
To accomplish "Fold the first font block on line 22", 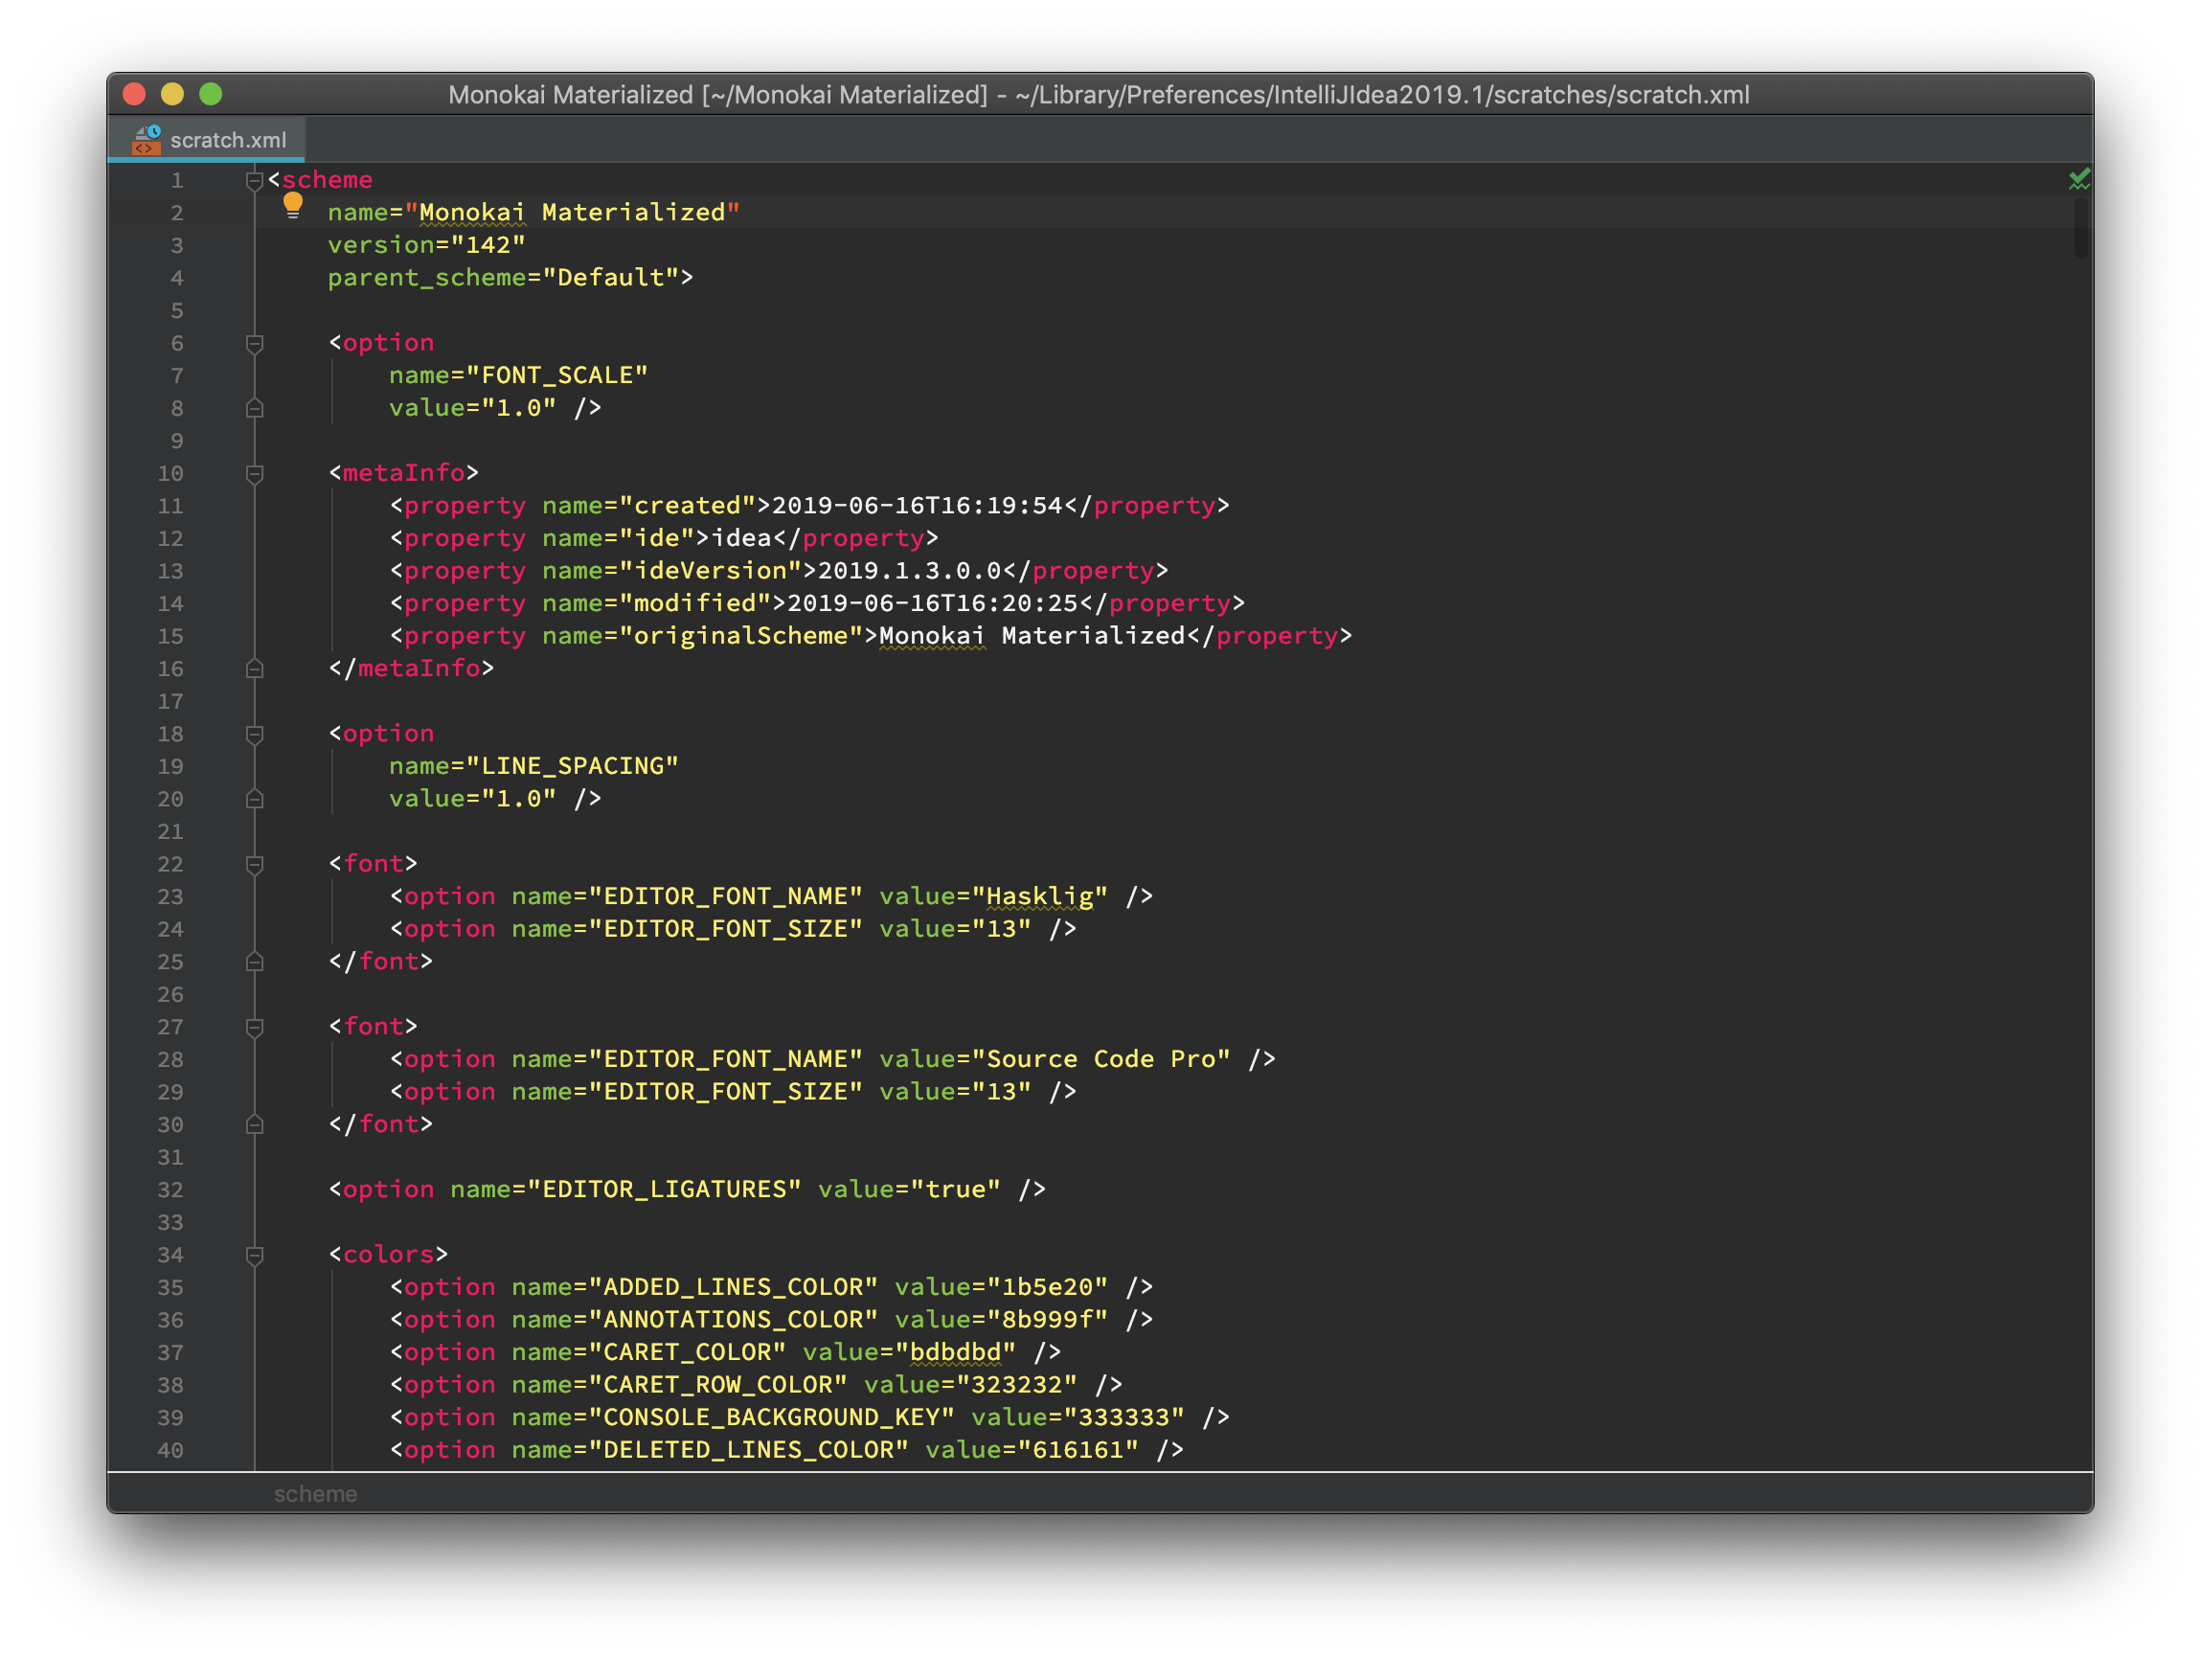I will 255,865.
